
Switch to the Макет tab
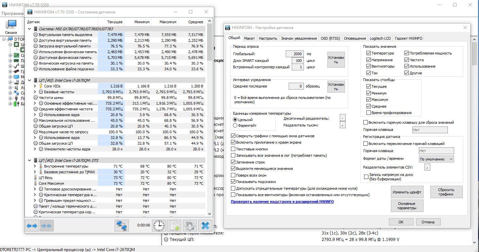coord(249,38)
